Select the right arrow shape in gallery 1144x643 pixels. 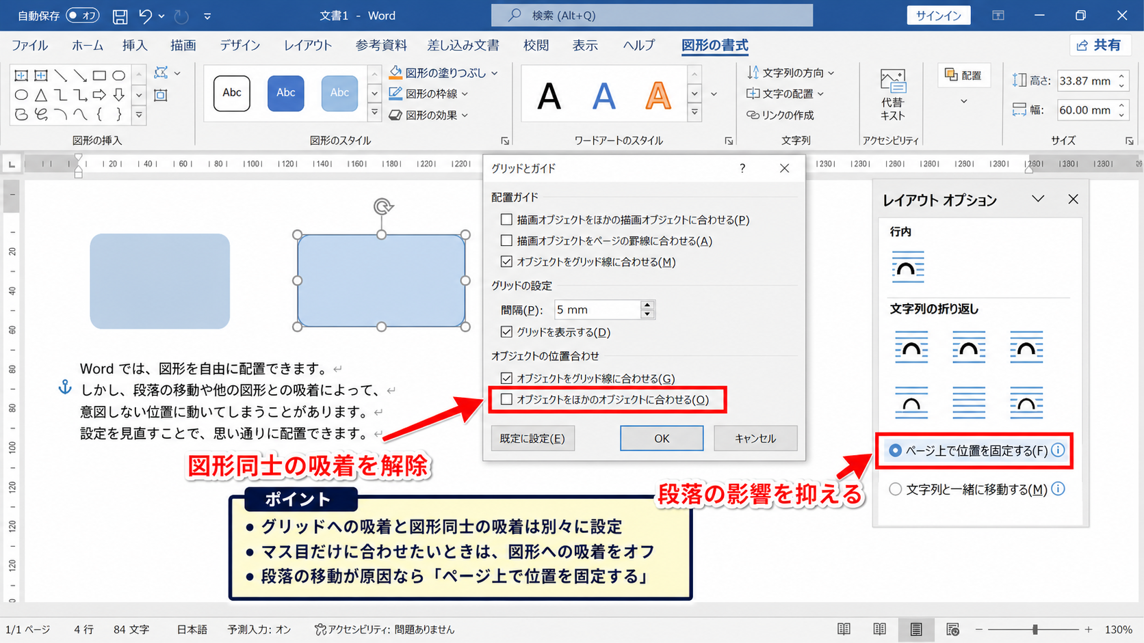tap(99, 95)
